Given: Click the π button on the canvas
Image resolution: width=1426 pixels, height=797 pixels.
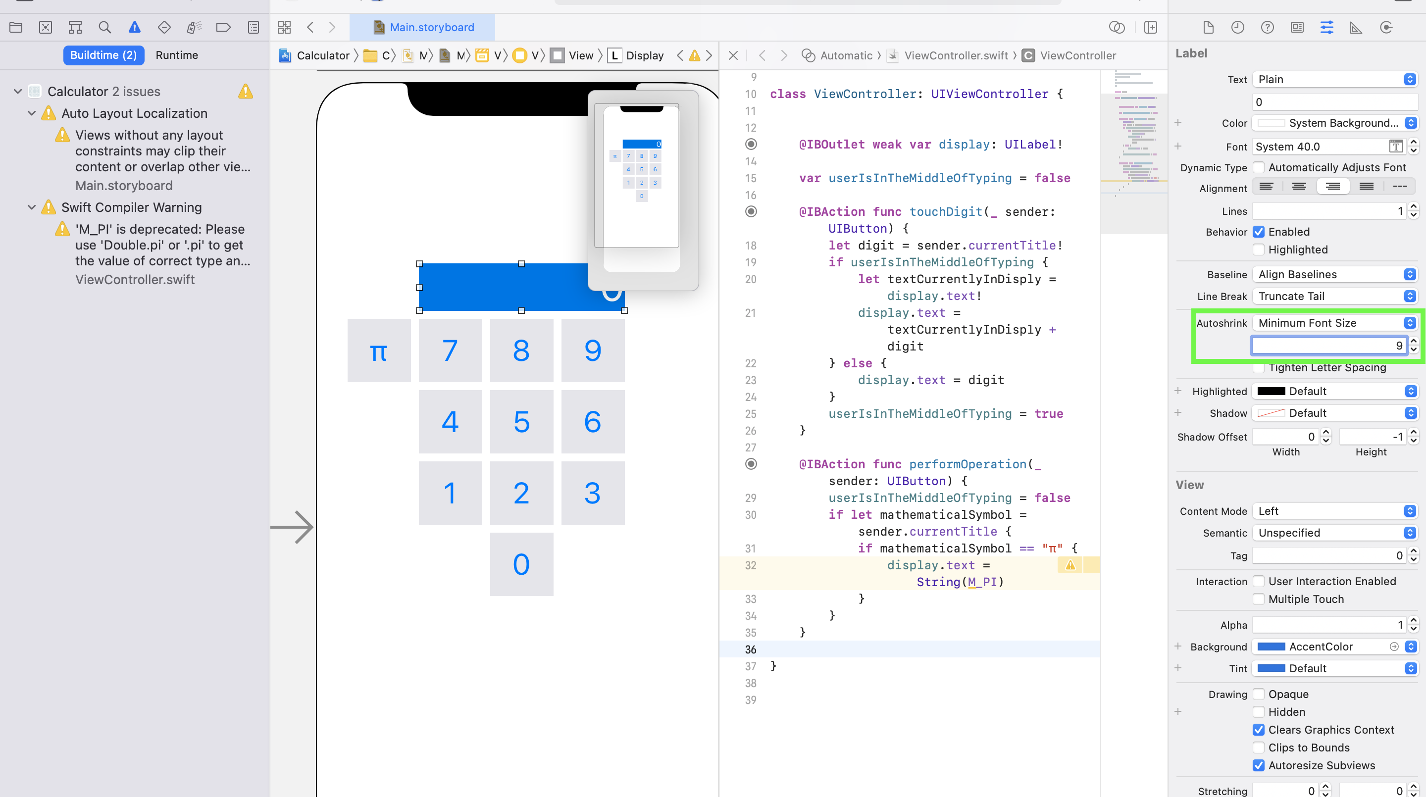Looking at the screenshot, I should coord(379,350).
